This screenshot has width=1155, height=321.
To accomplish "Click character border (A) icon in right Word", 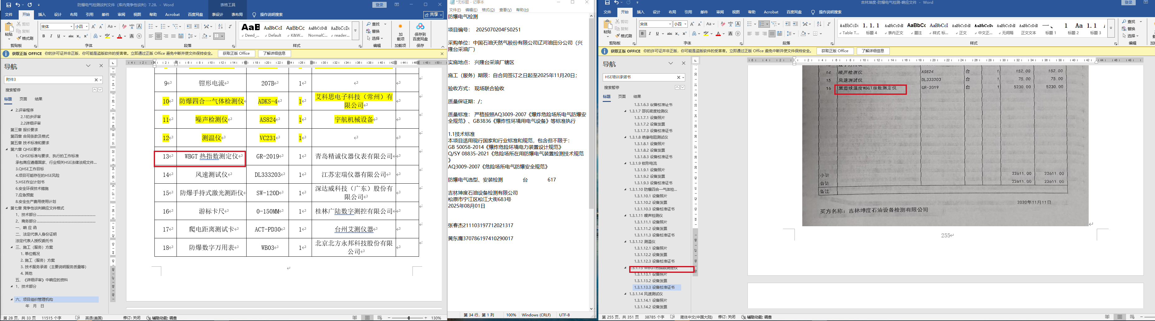I will click(738, 24).
